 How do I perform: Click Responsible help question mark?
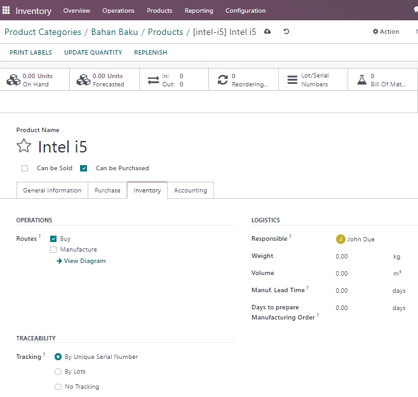[290, 236]
